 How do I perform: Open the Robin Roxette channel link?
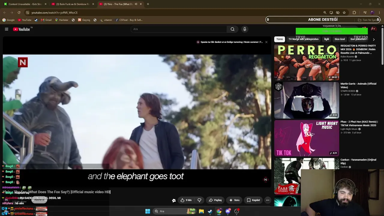347,57
